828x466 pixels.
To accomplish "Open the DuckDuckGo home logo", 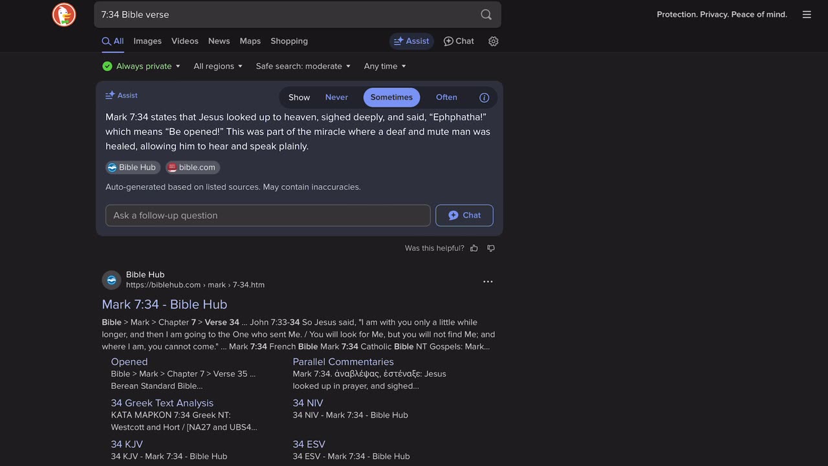I will (x=64, y=15).
